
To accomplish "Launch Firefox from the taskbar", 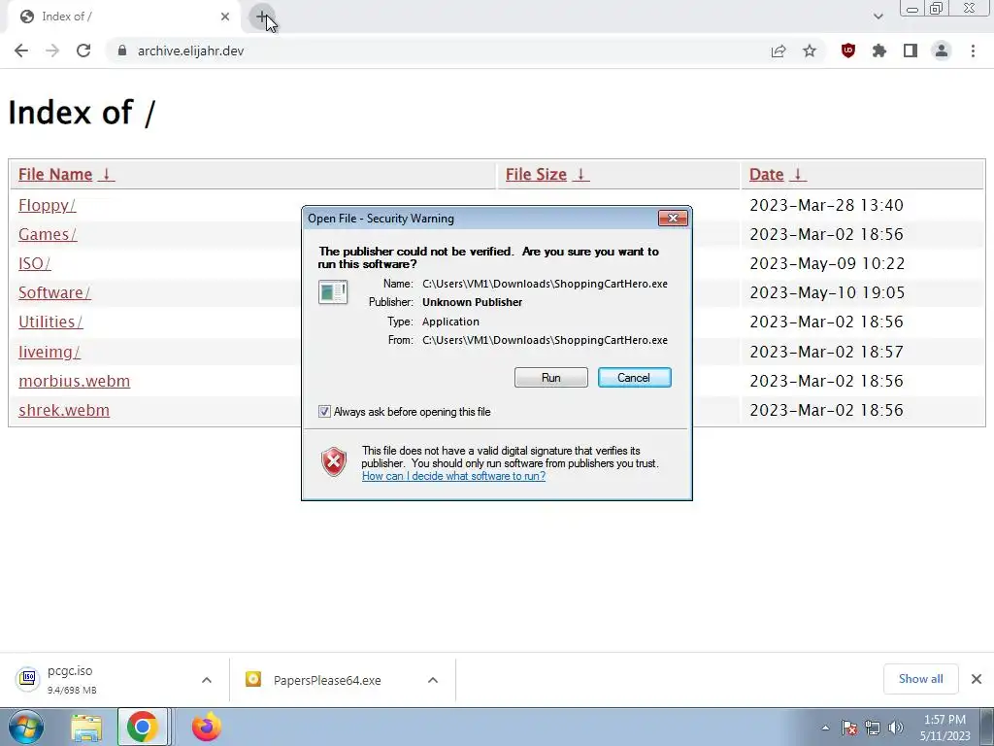I will click(x=207, y=727).
